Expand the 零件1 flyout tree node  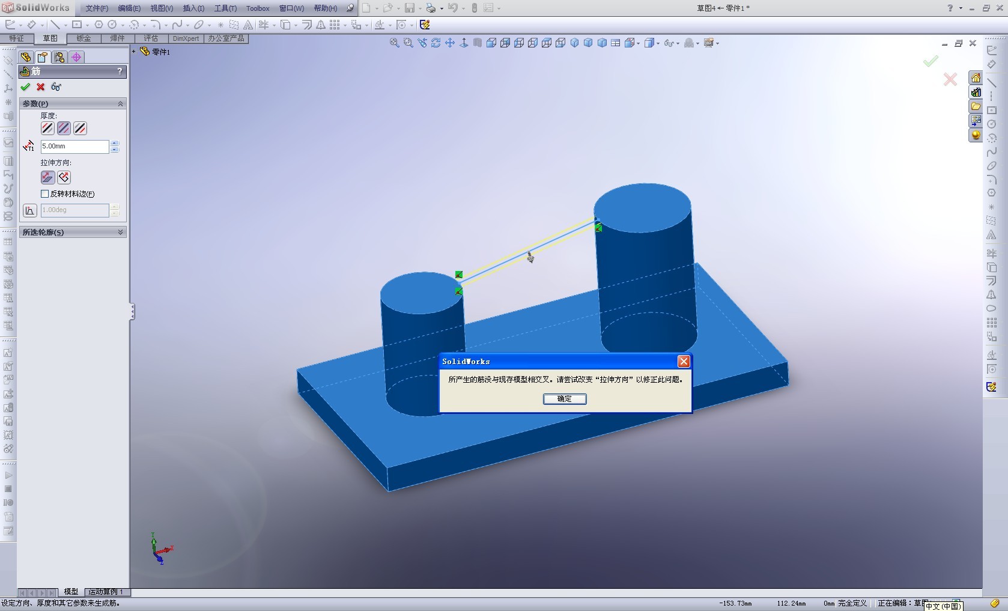(134, 52)
